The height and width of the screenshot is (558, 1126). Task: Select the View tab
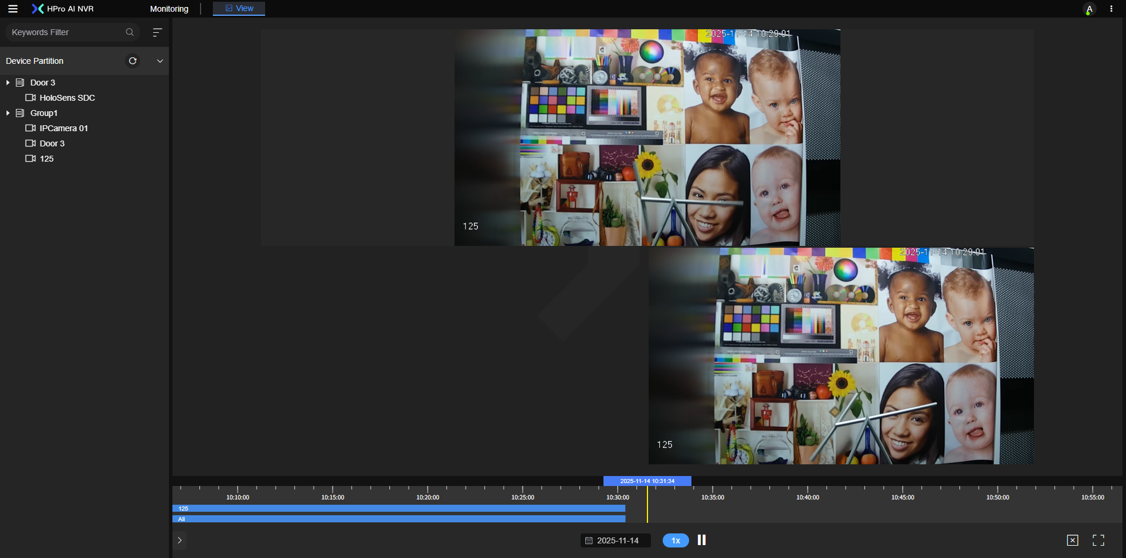pyautogui.click(x=239, y=8)
